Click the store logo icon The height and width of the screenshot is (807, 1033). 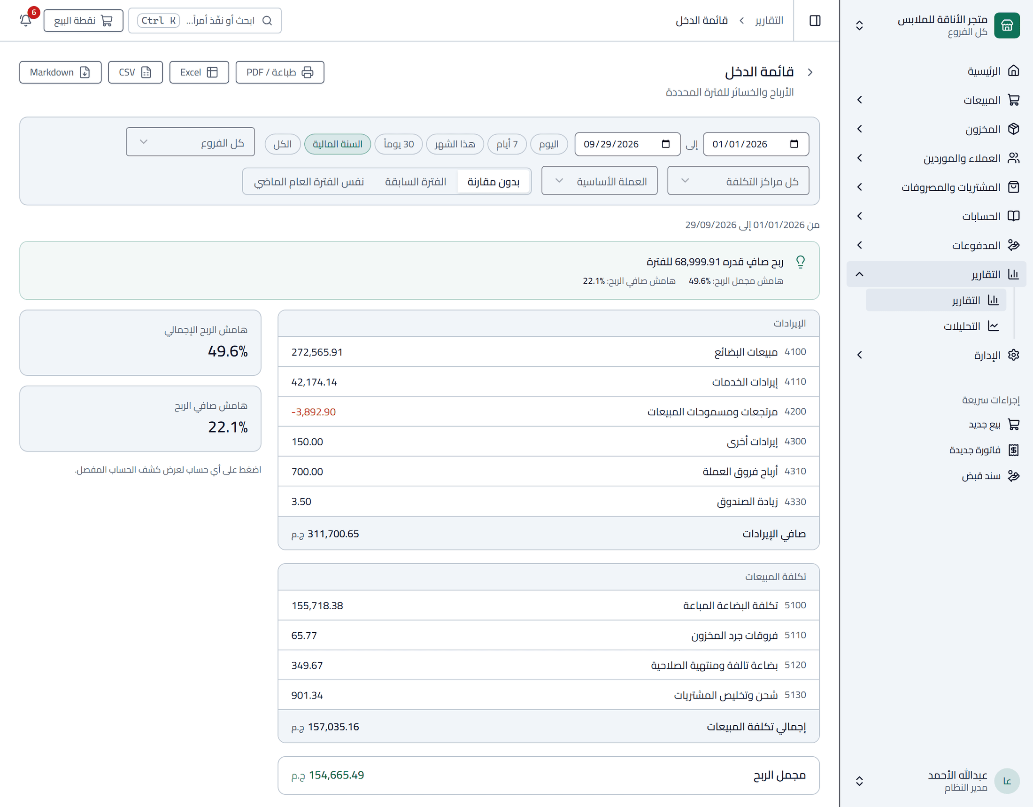[1007, 25]
